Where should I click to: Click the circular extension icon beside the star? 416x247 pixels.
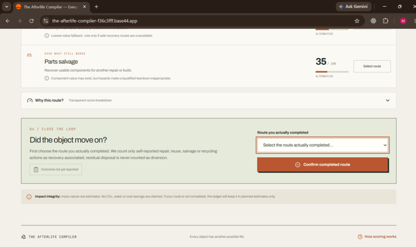tap(373, 21)
